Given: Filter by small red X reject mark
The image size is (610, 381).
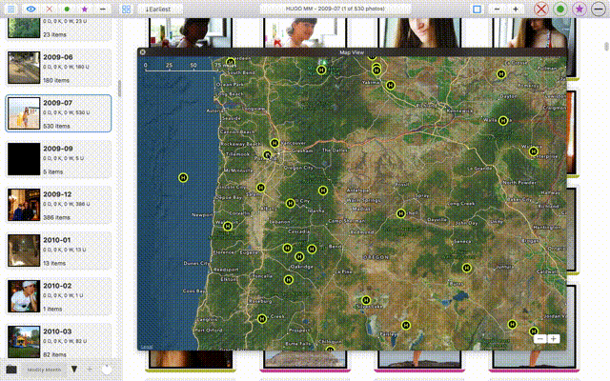Looking at the screenshot, I should click(x=49, y=9).
